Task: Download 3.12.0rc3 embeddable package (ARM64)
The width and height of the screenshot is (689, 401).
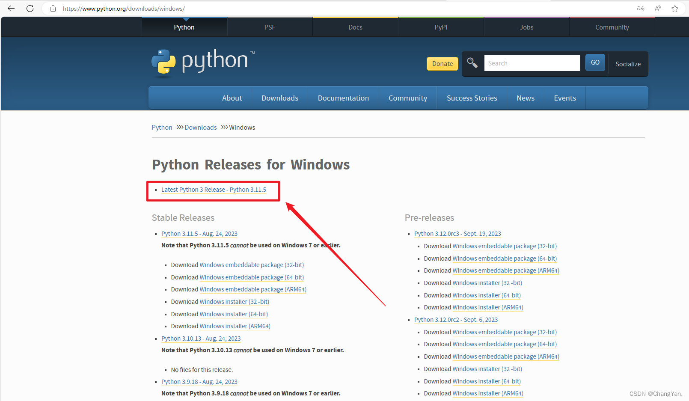Action: (506, 270)
